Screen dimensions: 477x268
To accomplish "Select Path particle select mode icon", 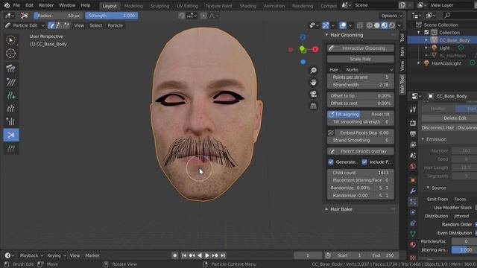I will [51, 25].
